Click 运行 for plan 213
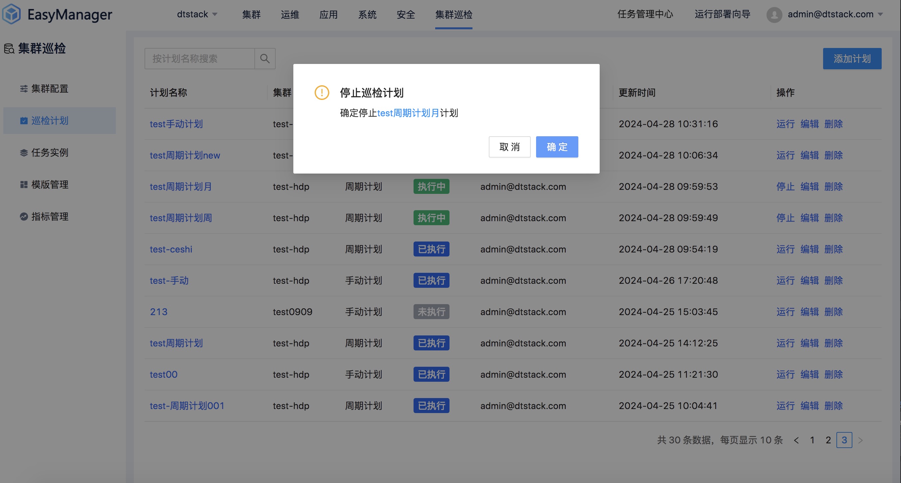 coord(785,311)
